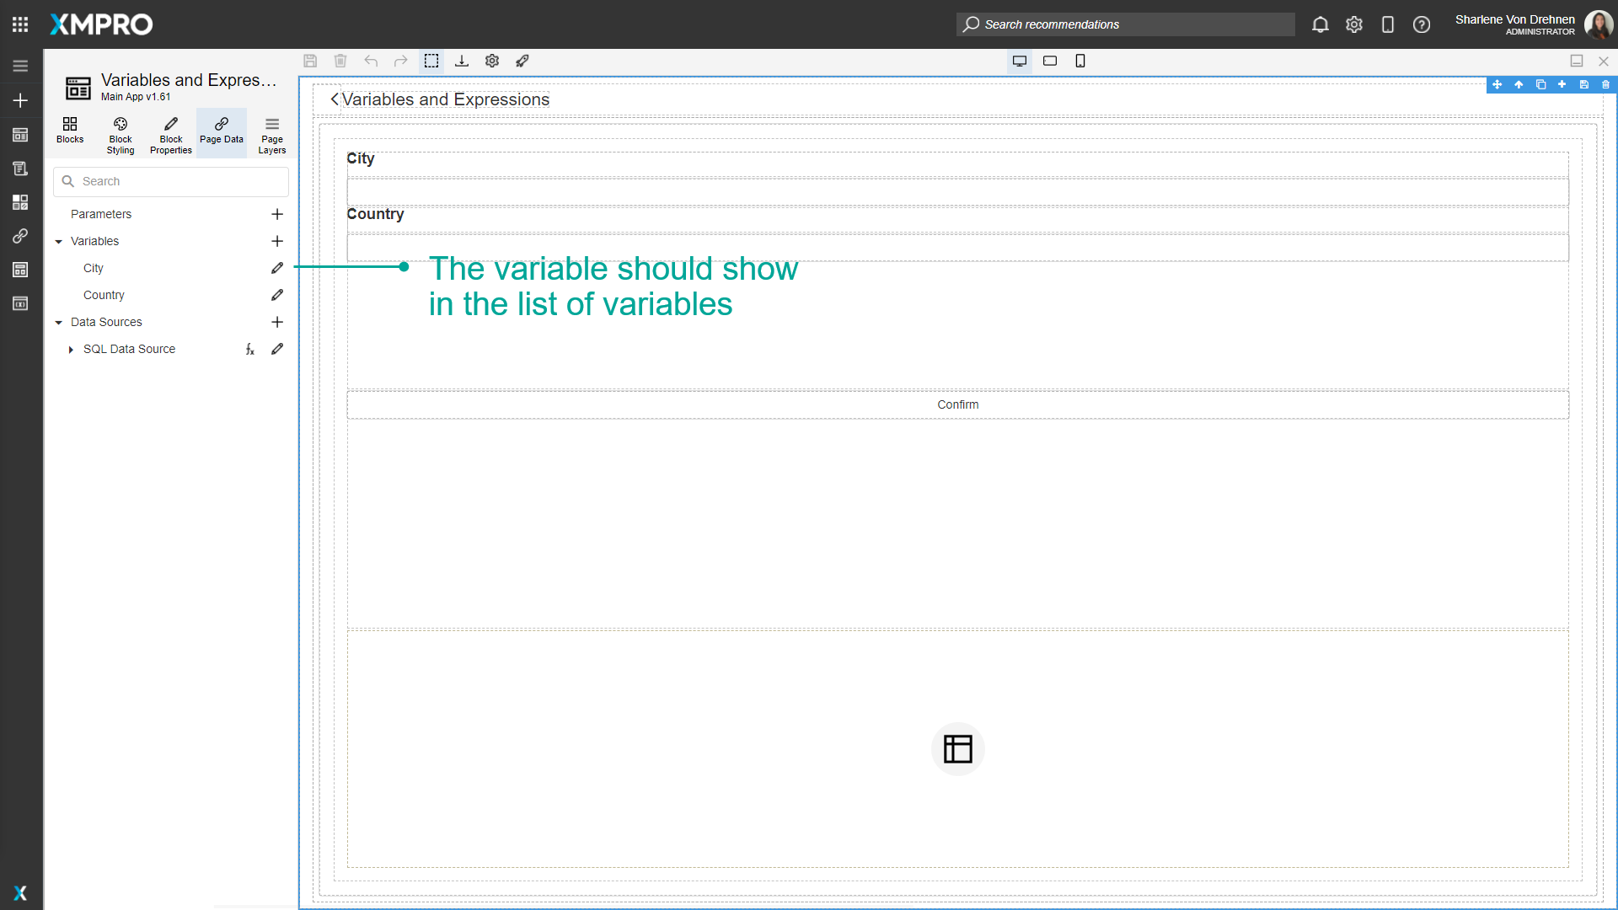Click the Confirm button on the canvas

(957, 404)
